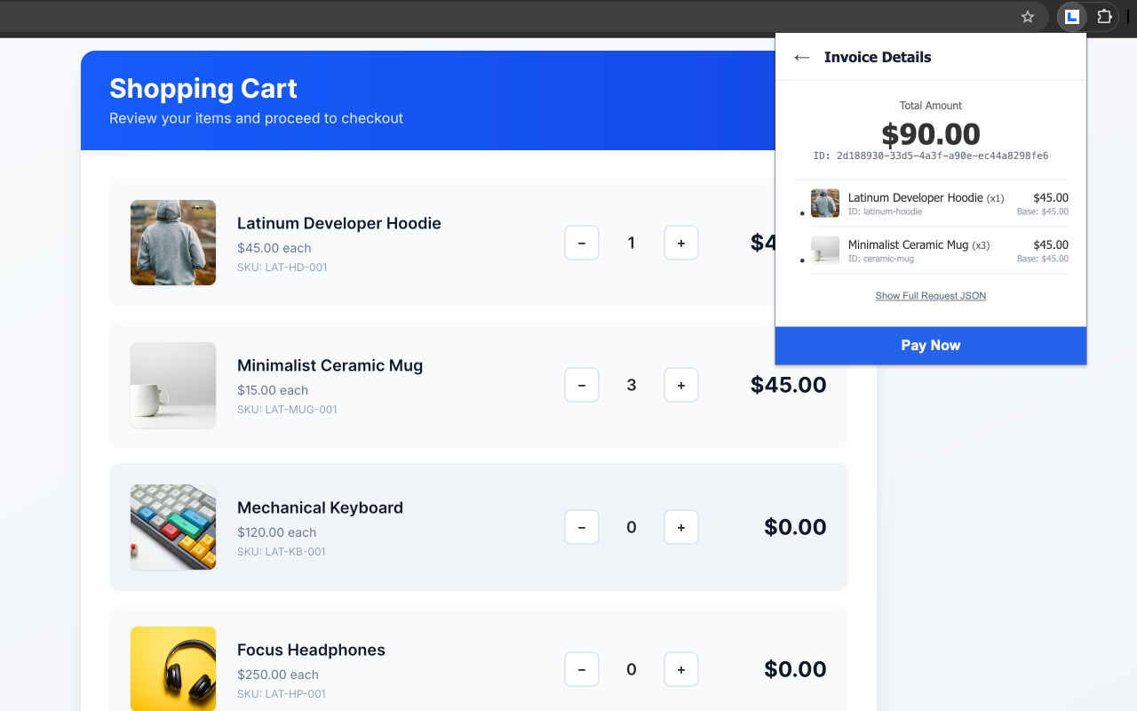Go back from Invoice Details
Image resolution: width=1137 pixels, height=711 pixels.
801,57
